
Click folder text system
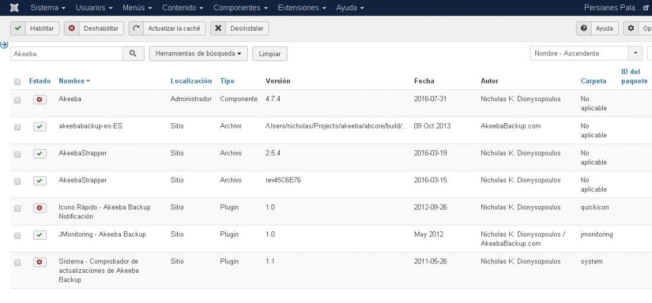[x=592, y=262]
